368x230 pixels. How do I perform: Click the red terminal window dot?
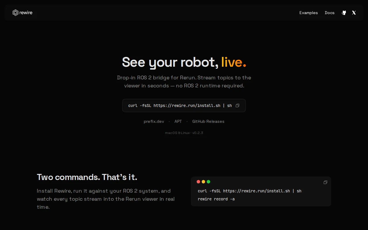(x=198, y=182)
